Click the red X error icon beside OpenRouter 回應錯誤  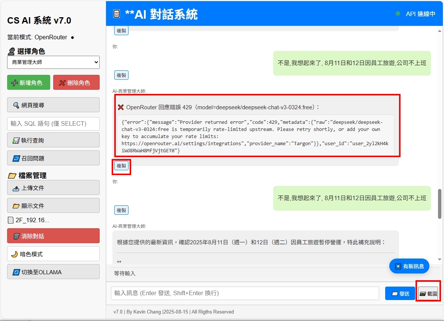(121, 107)
